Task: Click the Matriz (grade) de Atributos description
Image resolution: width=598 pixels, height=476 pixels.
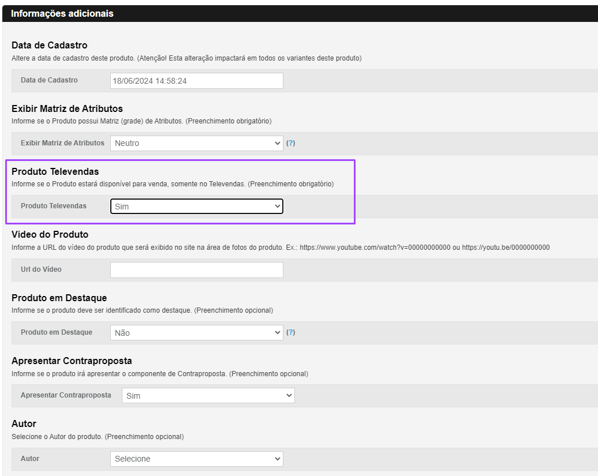Action: pos(141,121)
